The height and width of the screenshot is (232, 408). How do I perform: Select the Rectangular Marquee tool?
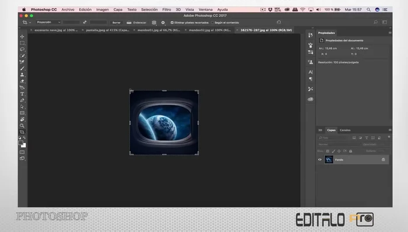[22, 43]
